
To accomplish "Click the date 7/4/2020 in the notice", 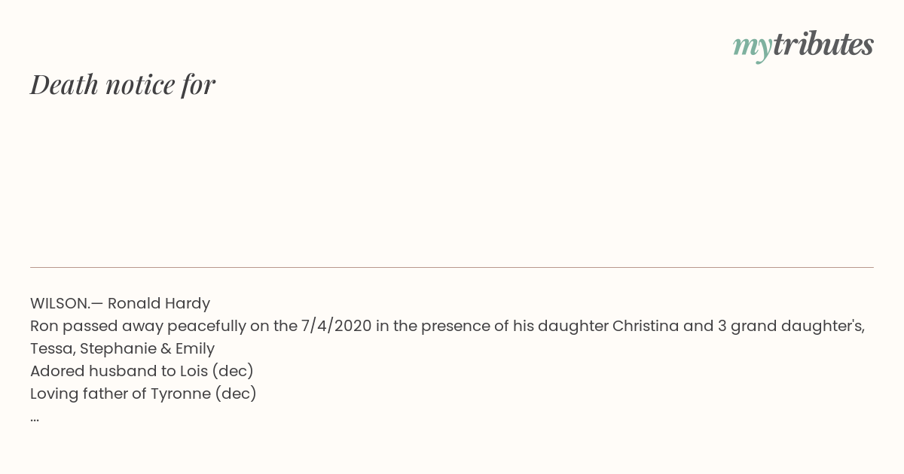I will pos(336,326).
